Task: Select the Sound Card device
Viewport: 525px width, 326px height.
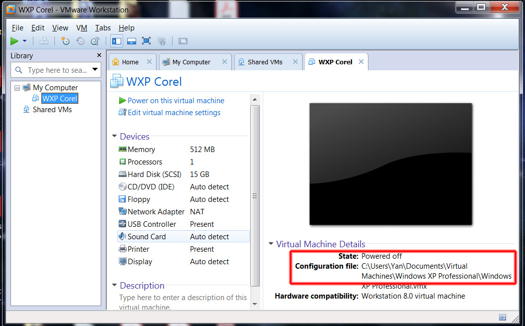Action: tap(183, 236)
